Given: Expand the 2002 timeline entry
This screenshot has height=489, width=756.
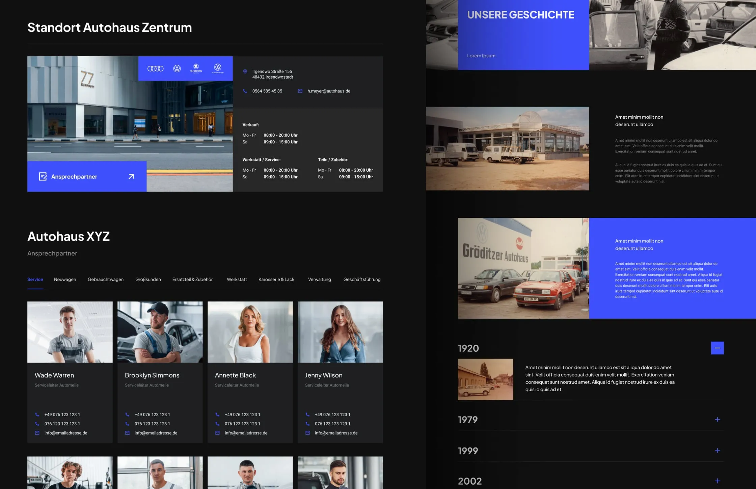Looking at the screenshot, I should (x=718, y=481).
